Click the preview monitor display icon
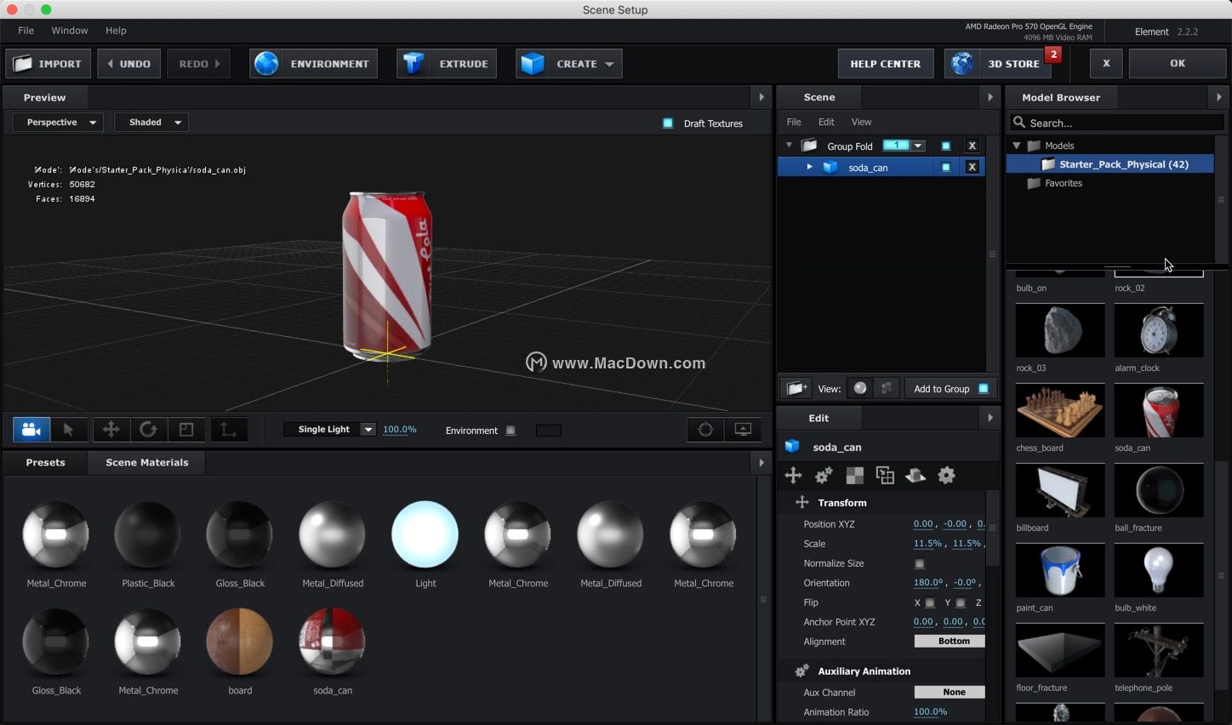 pos(743,430)
